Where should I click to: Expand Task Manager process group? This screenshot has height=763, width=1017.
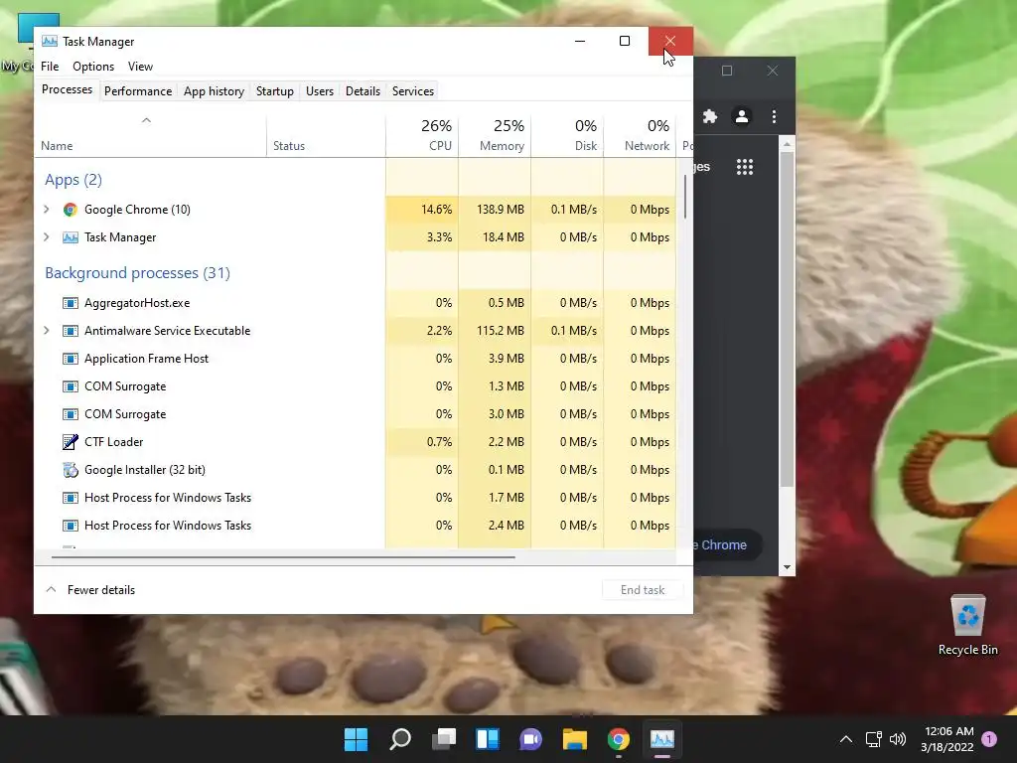[46, 237]
